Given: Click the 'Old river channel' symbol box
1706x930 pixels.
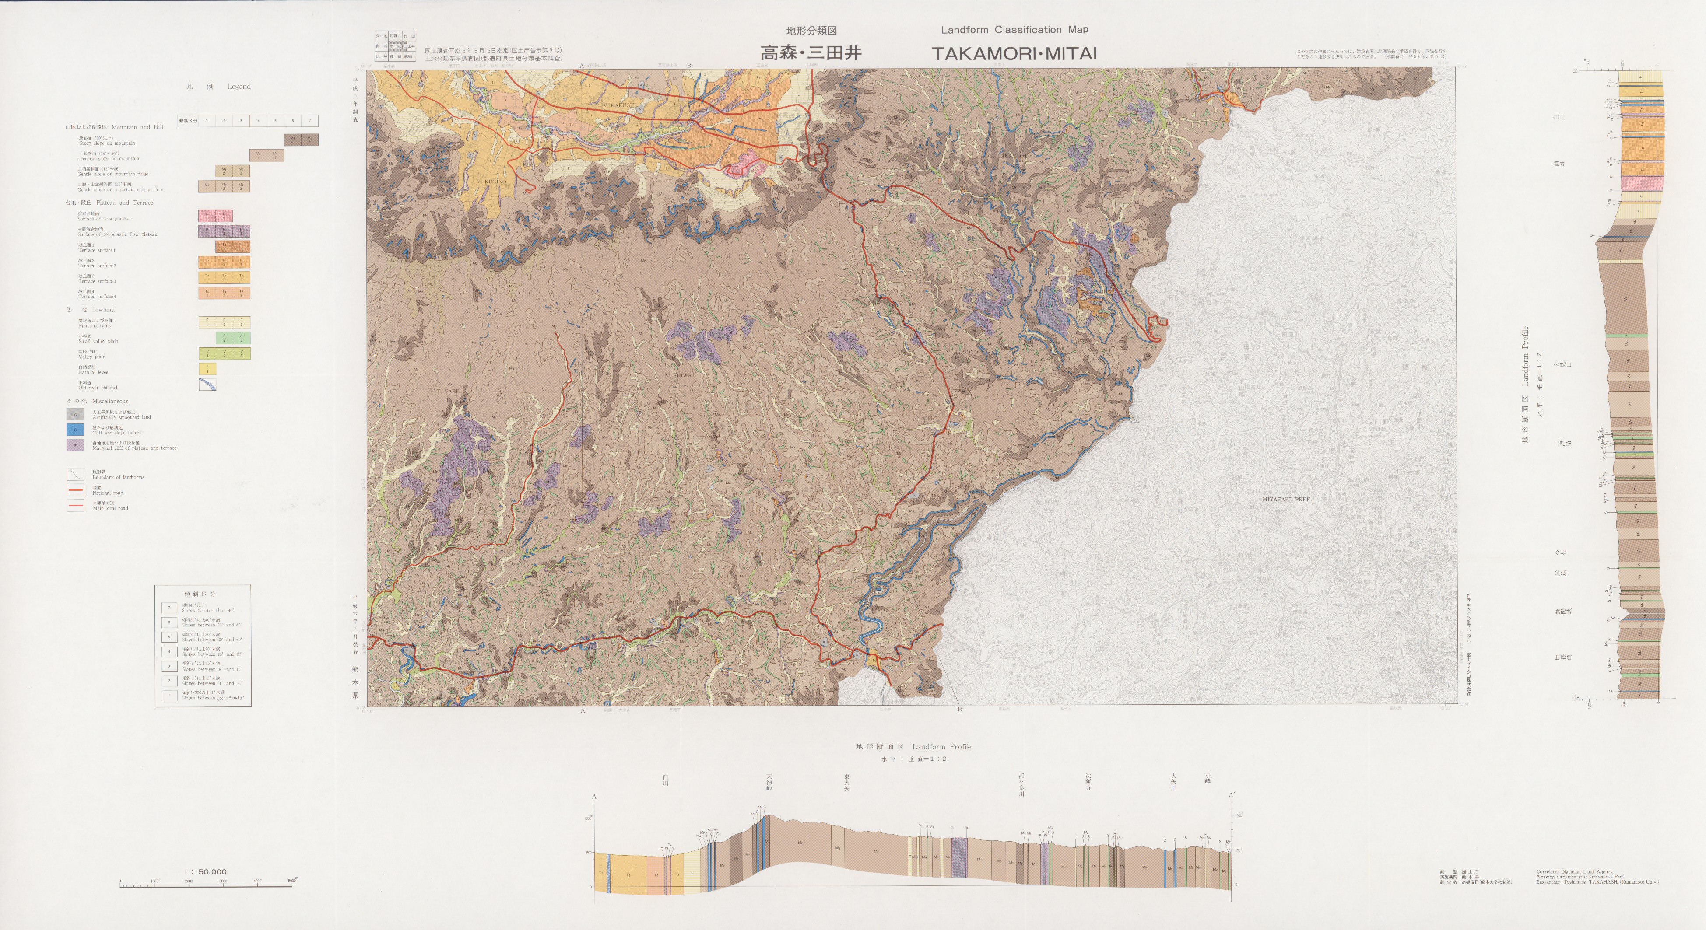Looking at the screenshot, I should [207, 384].
